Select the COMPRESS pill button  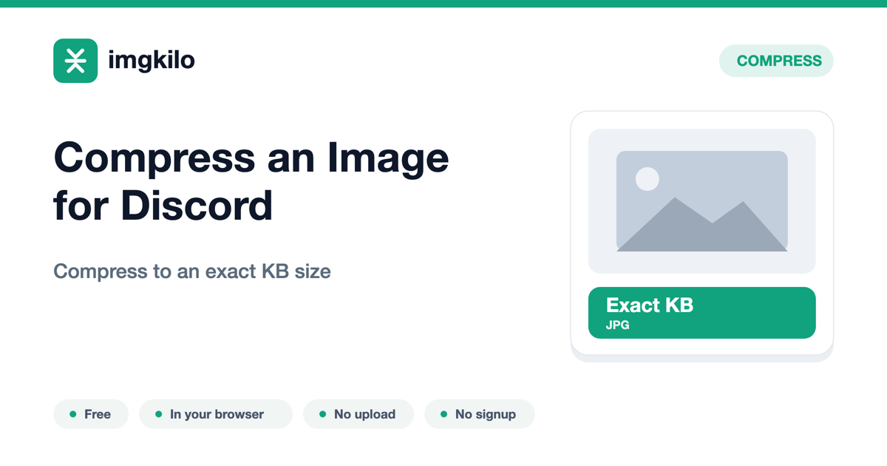pyautogui.click(x=776, y=61)
